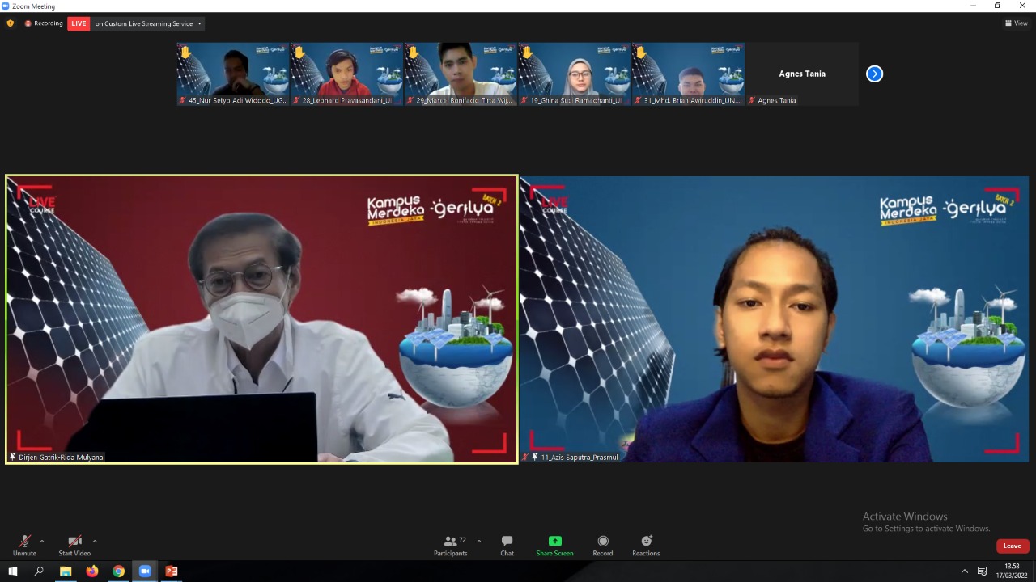Start Video from the toolbar

(x=74, y=544)
